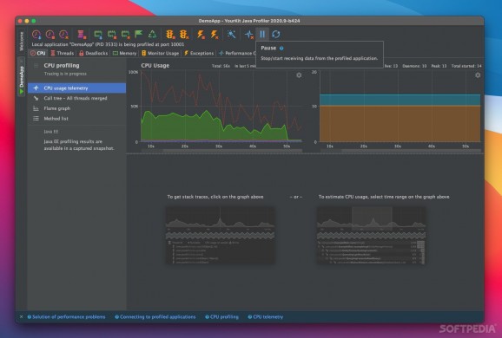Open Call tree – All threads merged
502x338 pixels.
(76, 98)
